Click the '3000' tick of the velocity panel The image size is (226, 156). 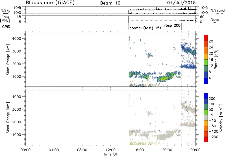tap(17, 109)
